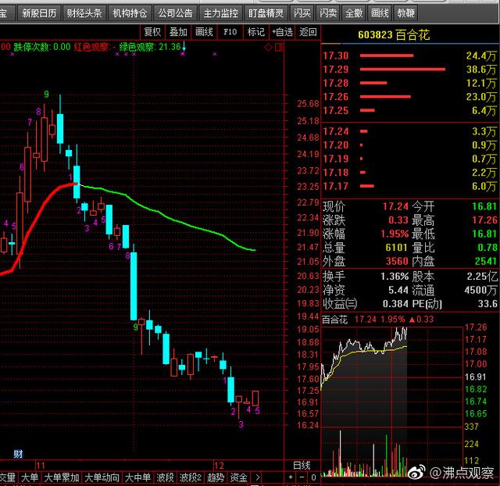Expand more indicator tabs with > arrow
This screenshot has width=500, height=486.
click(257, 477)
